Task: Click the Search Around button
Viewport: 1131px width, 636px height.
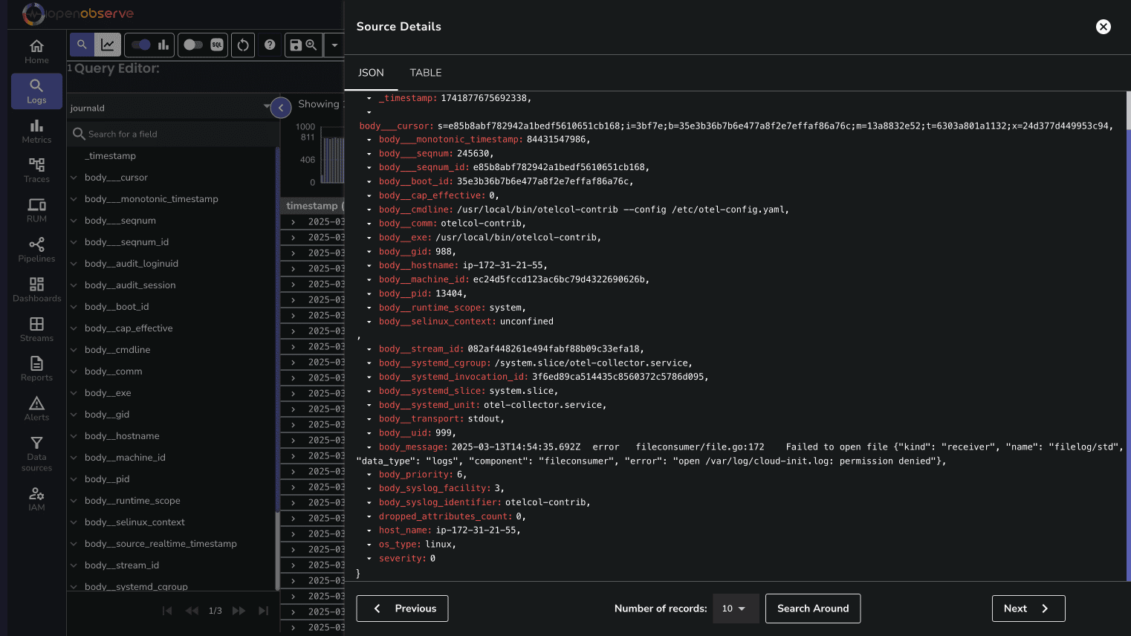Action: [x=813, y=609]
